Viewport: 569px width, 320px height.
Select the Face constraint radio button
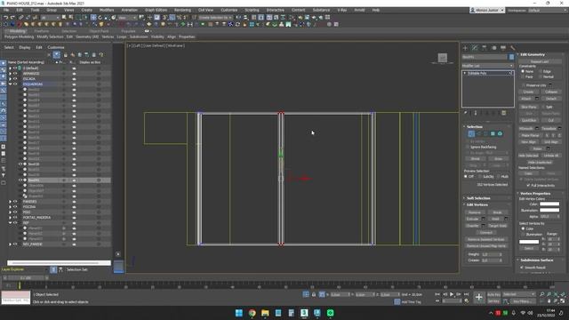[x=523, y=76]
